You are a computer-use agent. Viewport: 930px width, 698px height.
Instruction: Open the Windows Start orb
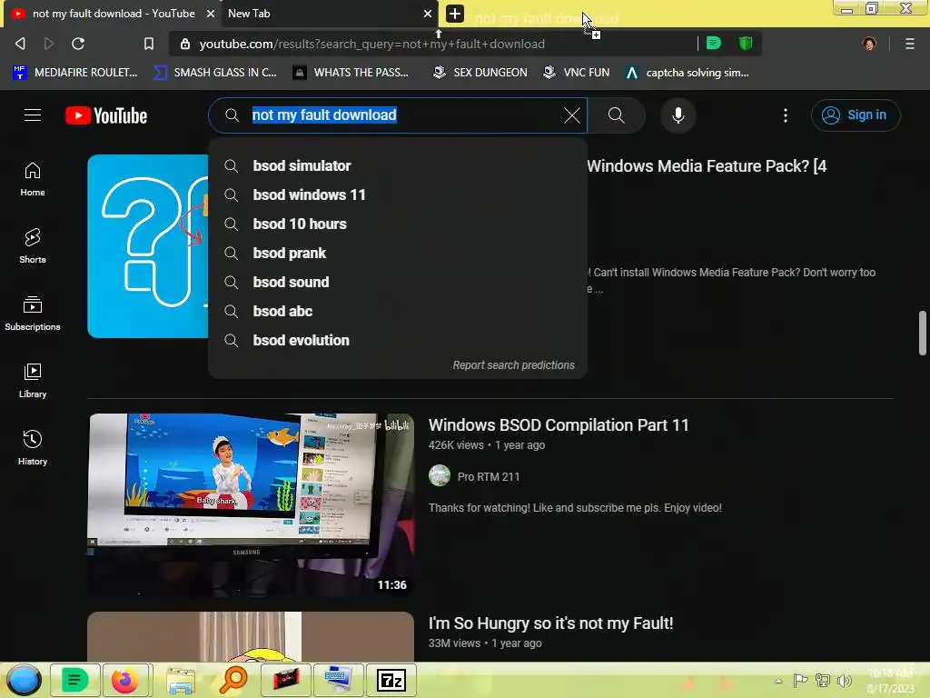[x=24, y=680]
